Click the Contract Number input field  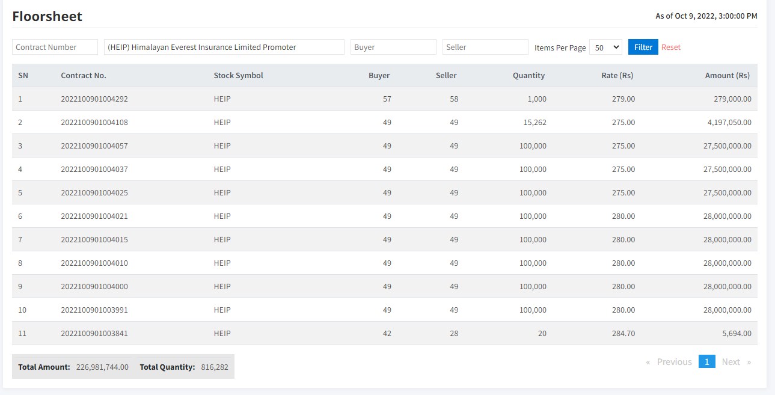[55, 47]
